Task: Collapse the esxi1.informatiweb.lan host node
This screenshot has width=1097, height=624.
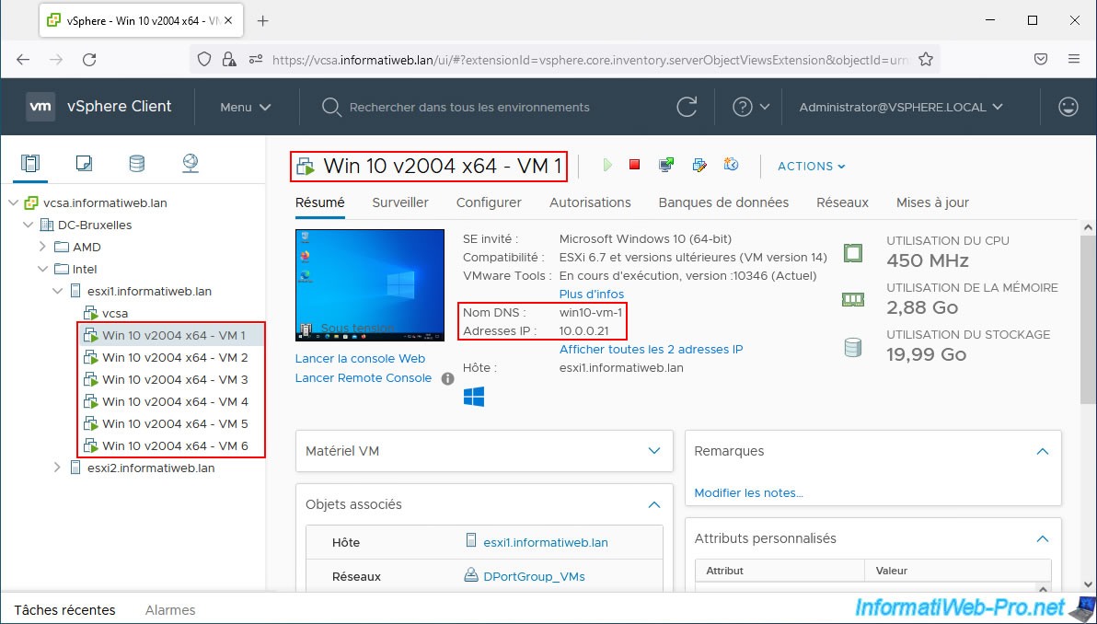Action: (57, 291)
